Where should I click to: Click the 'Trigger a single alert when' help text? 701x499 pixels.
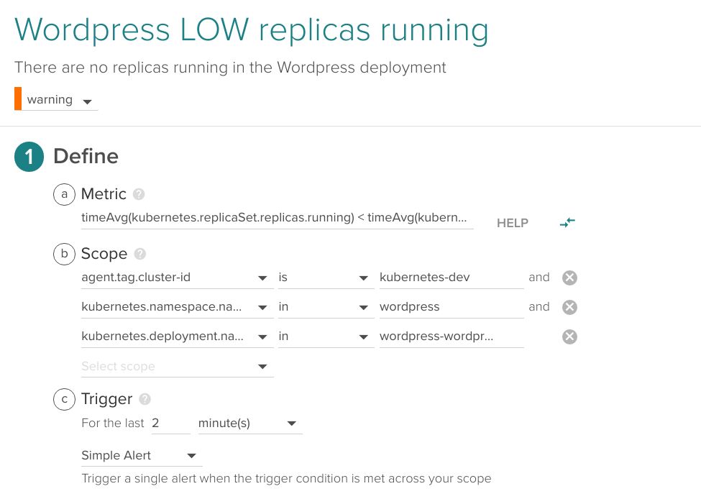pyautogui.click(x=286, y=478)
